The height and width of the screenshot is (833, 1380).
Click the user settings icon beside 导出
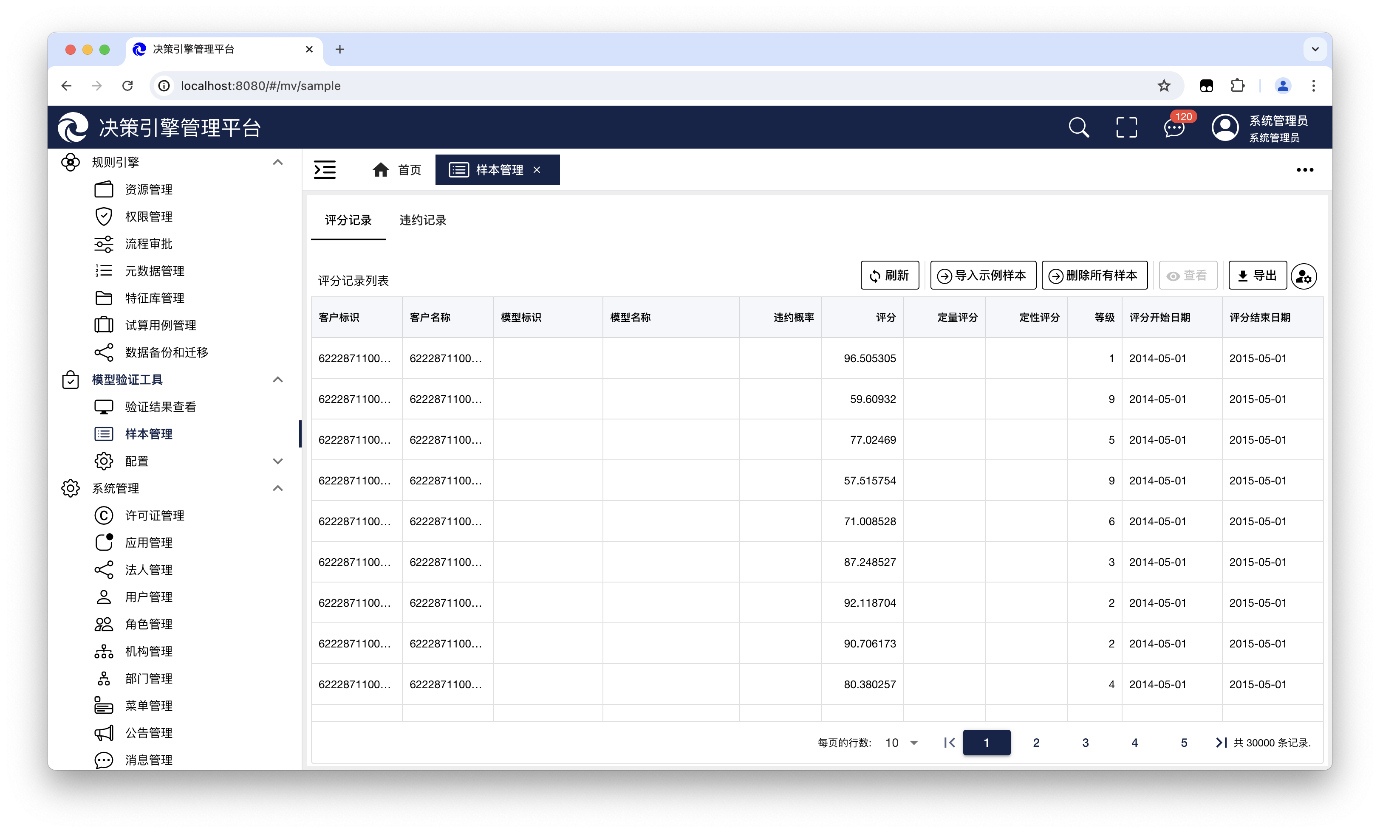point(1303,276)
